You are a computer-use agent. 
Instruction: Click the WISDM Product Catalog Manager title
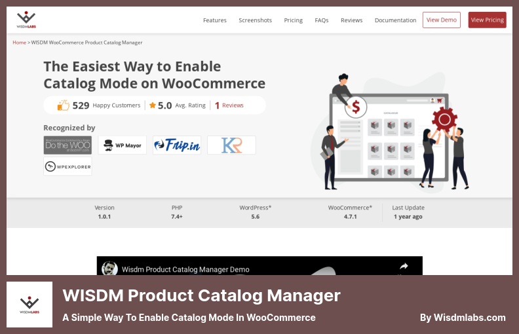(201, 295)
